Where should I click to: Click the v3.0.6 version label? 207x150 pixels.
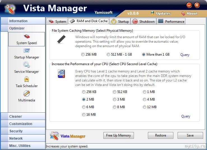pos(133,13)
